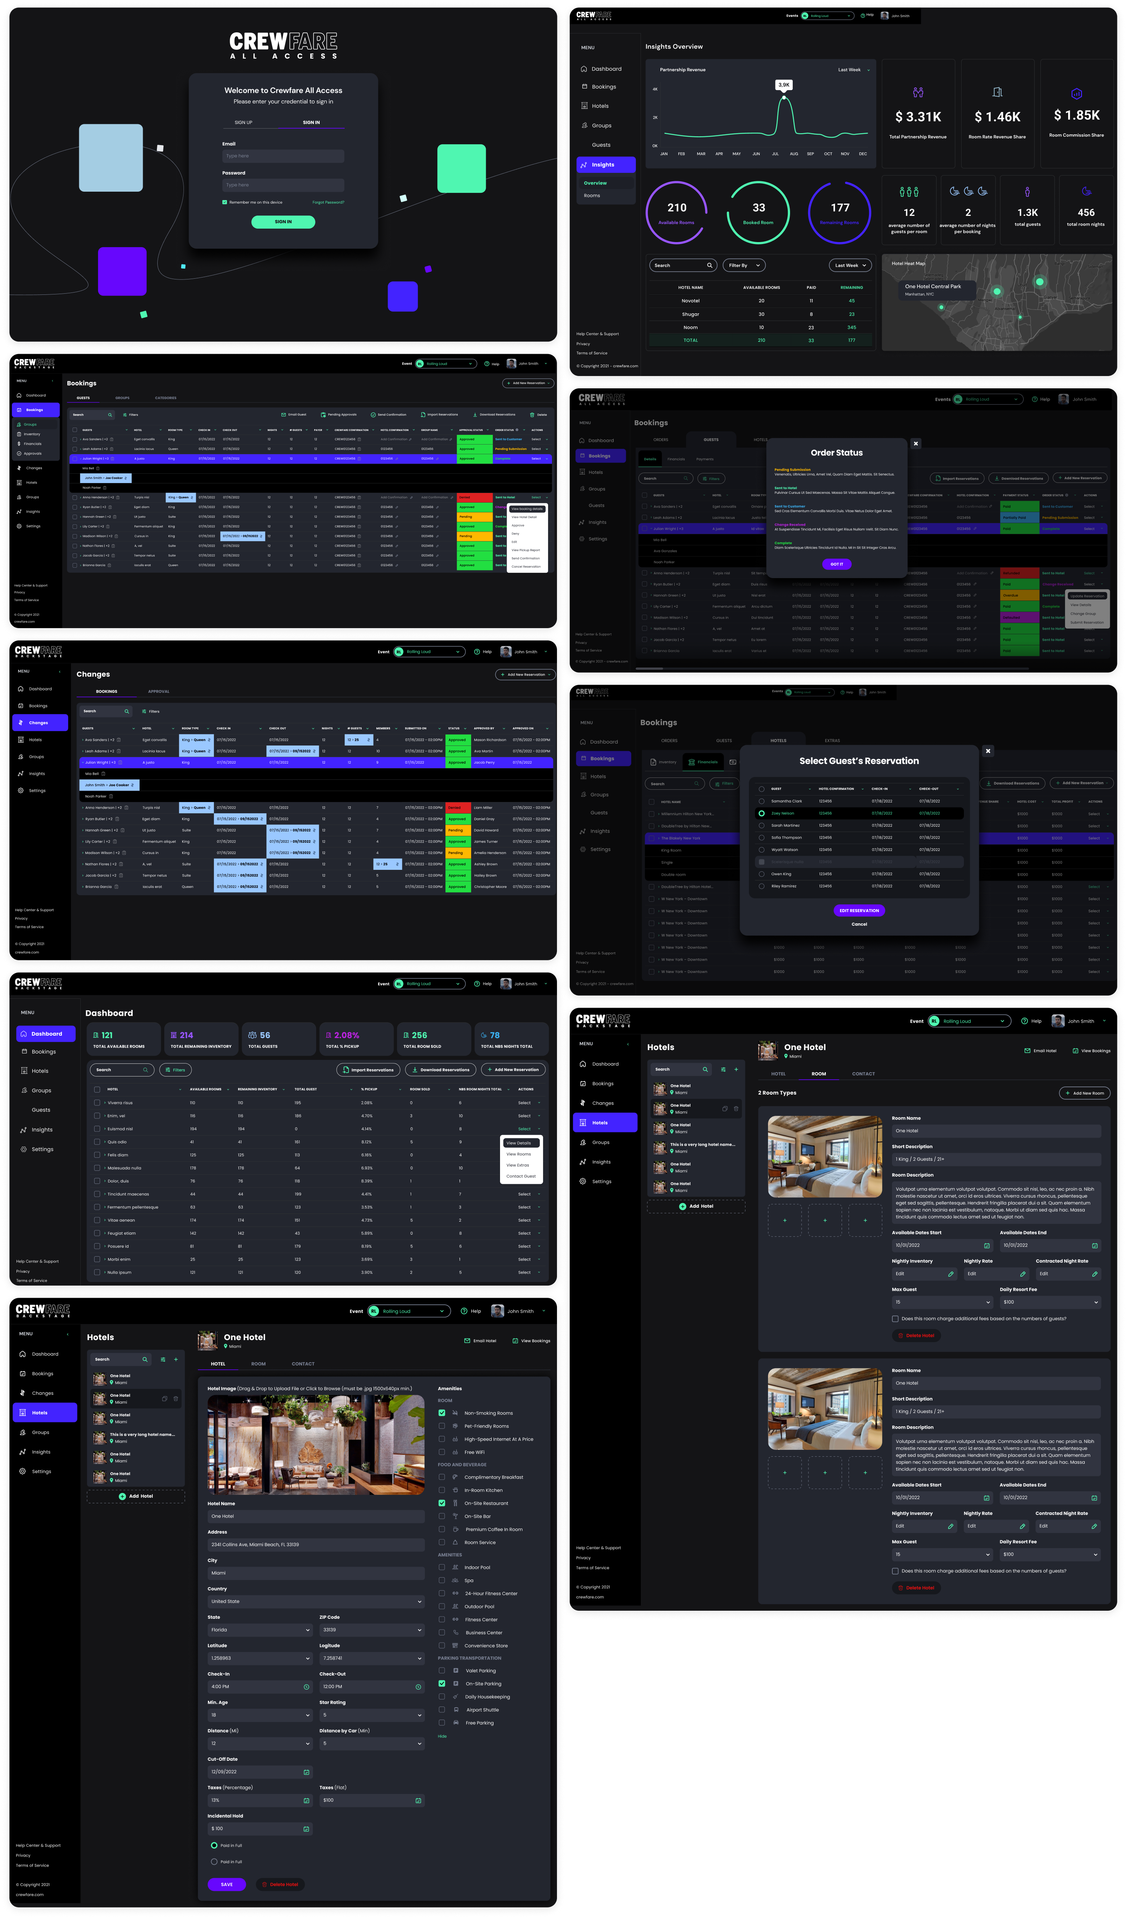This screenshot has height=1919, width=1127.
Task: Click Nightly Inventory pencil icon, first room card
Action: click(x=950, y=1273)
